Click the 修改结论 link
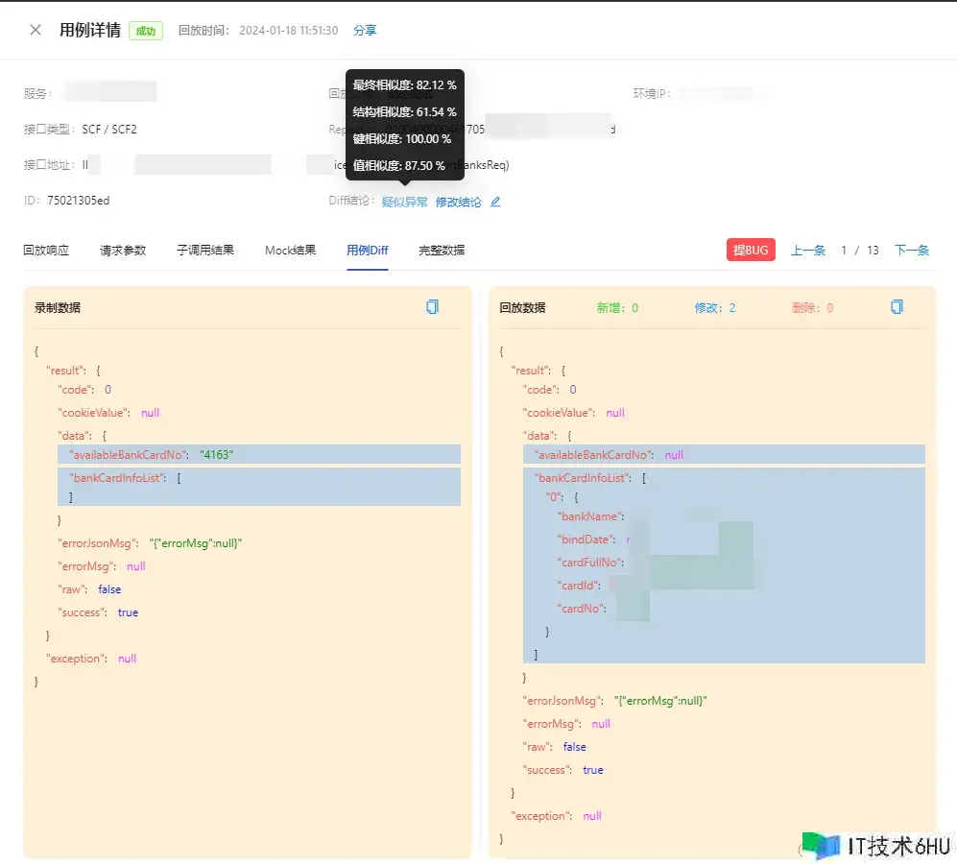The height and width of the screenshot is (864, 957). [x=458, y=202]
